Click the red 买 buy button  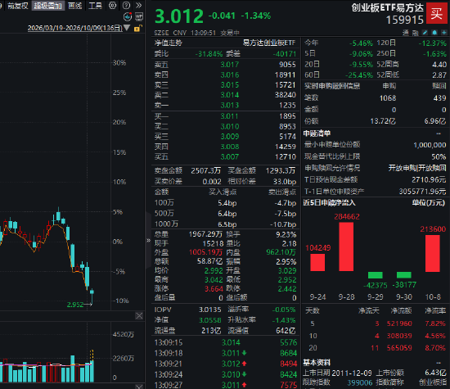(436, 13)
